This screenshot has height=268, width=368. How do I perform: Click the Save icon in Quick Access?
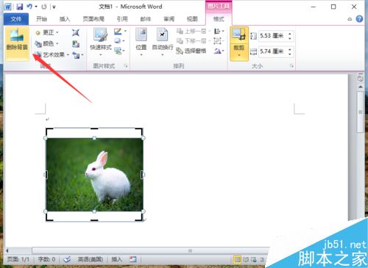tap(20, 7)
